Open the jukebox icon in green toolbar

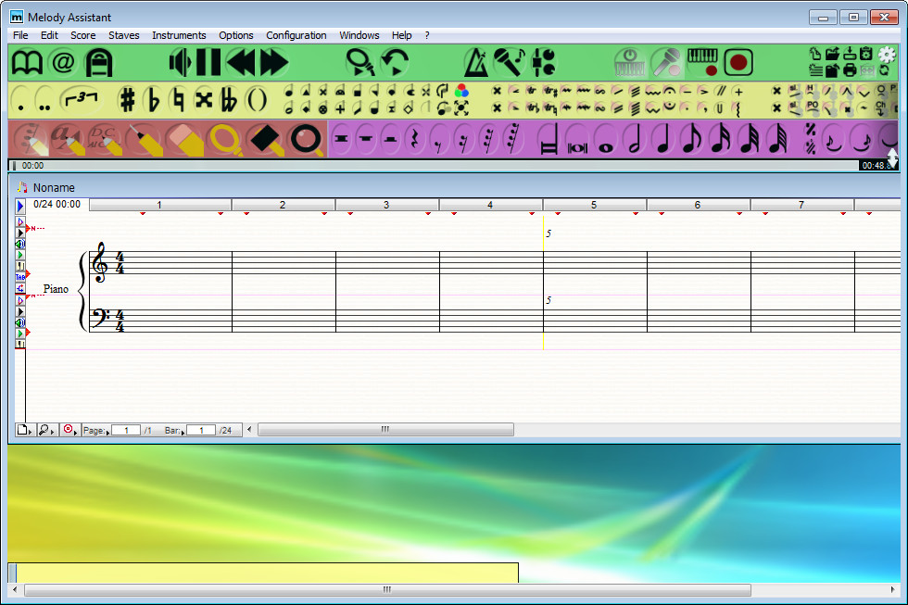pos(99,62)
